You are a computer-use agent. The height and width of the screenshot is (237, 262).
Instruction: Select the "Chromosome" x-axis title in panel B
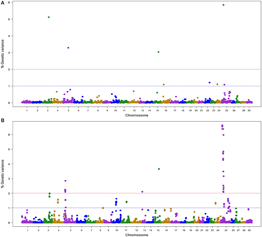(137, 235)
